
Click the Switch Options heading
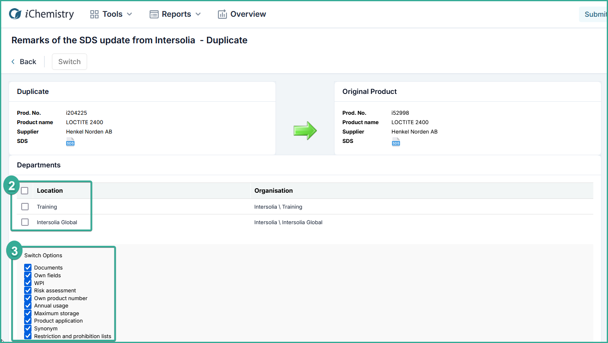[x=43, y=255]
